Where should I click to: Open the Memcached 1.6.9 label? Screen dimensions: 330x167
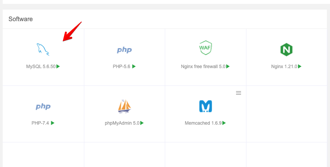pyautogui.click(x=203, y=123)
